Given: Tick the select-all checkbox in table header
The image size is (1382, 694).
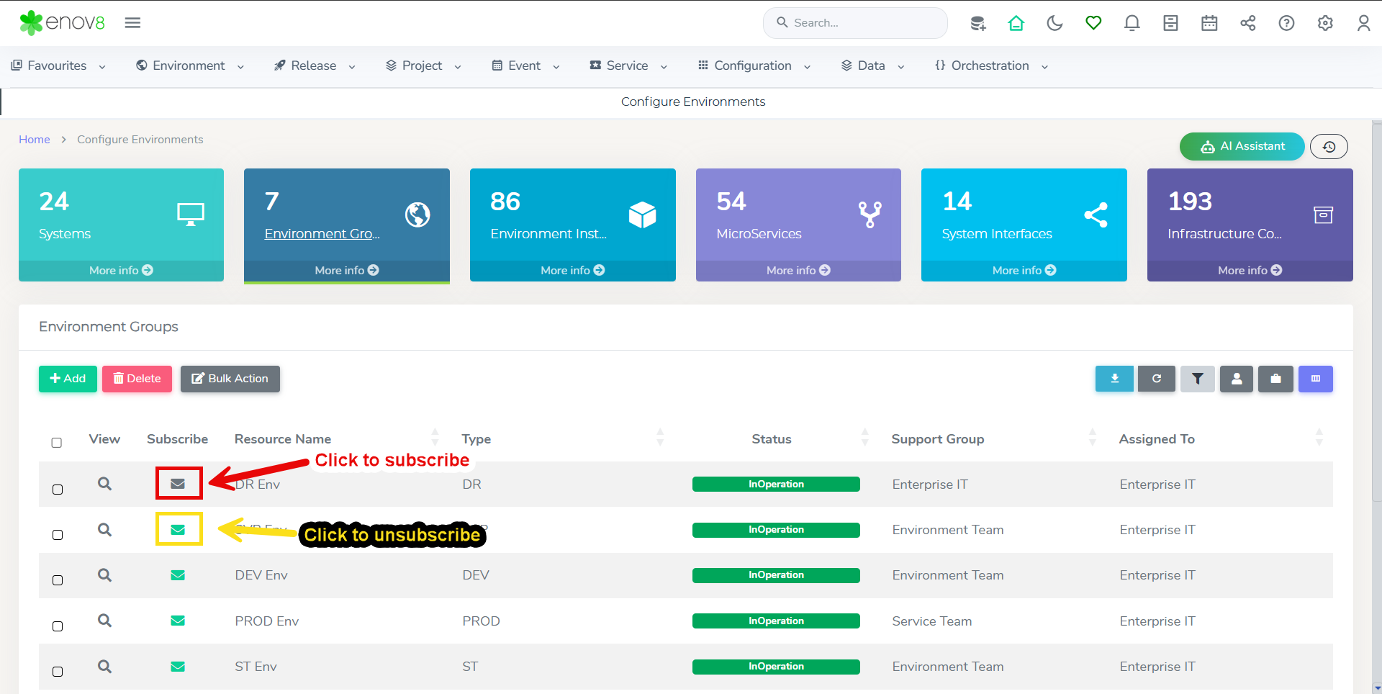Looking at the screenshot, I should point(57,443).
